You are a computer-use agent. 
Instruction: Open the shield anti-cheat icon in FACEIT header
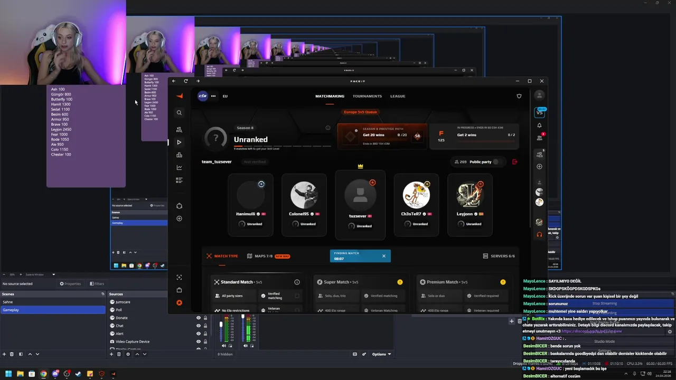click(x=519, y=96)
